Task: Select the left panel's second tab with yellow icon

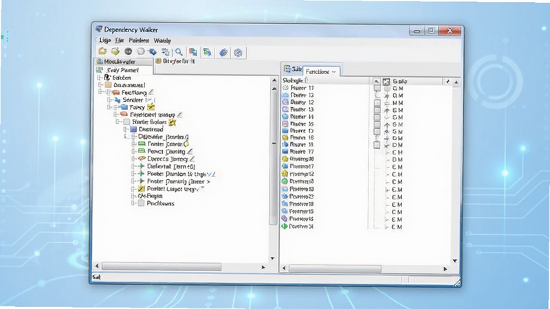Action: pos(175,61)
